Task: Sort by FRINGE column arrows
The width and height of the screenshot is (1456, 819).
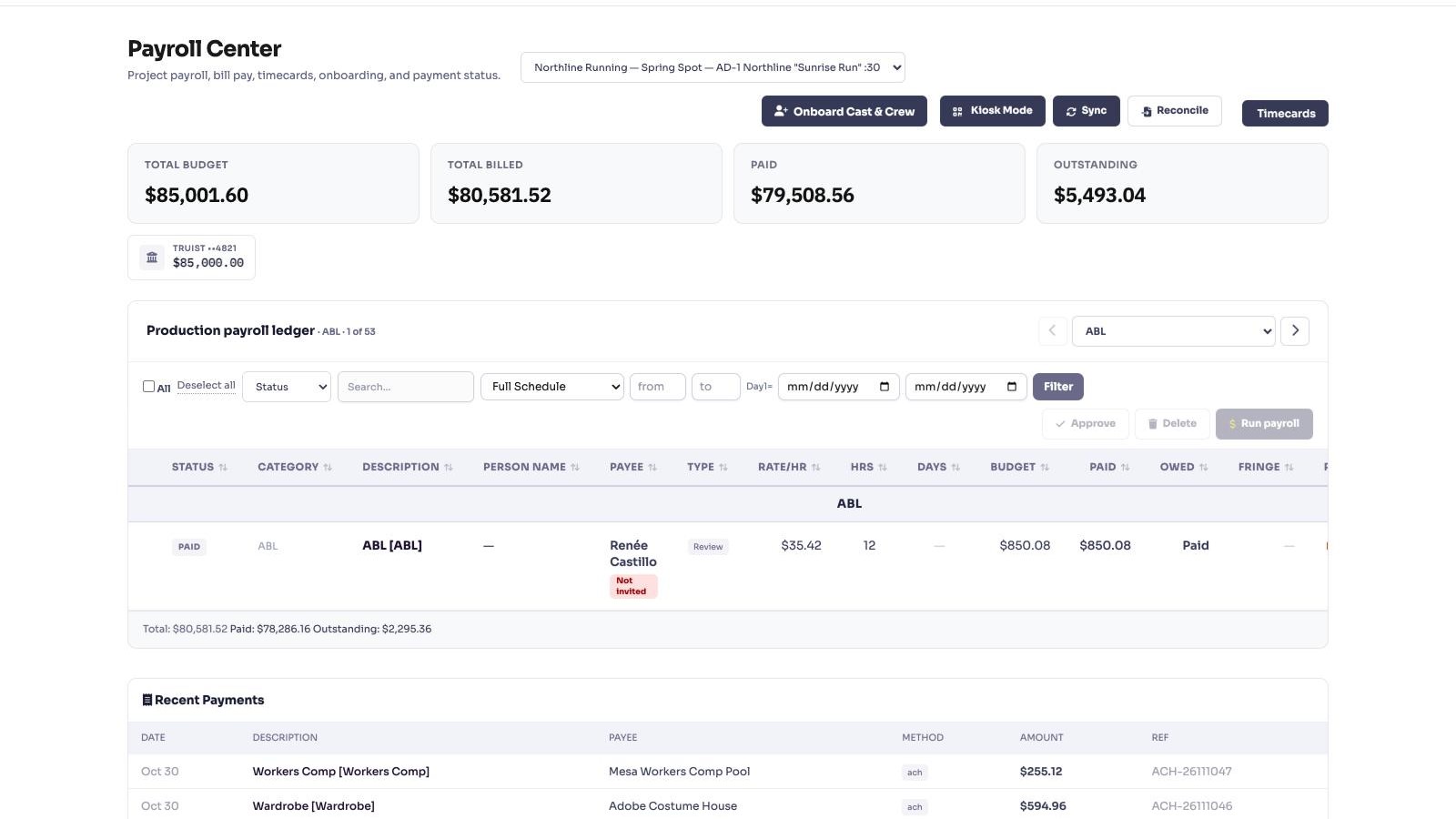Action: click(x=1289, y=468)
